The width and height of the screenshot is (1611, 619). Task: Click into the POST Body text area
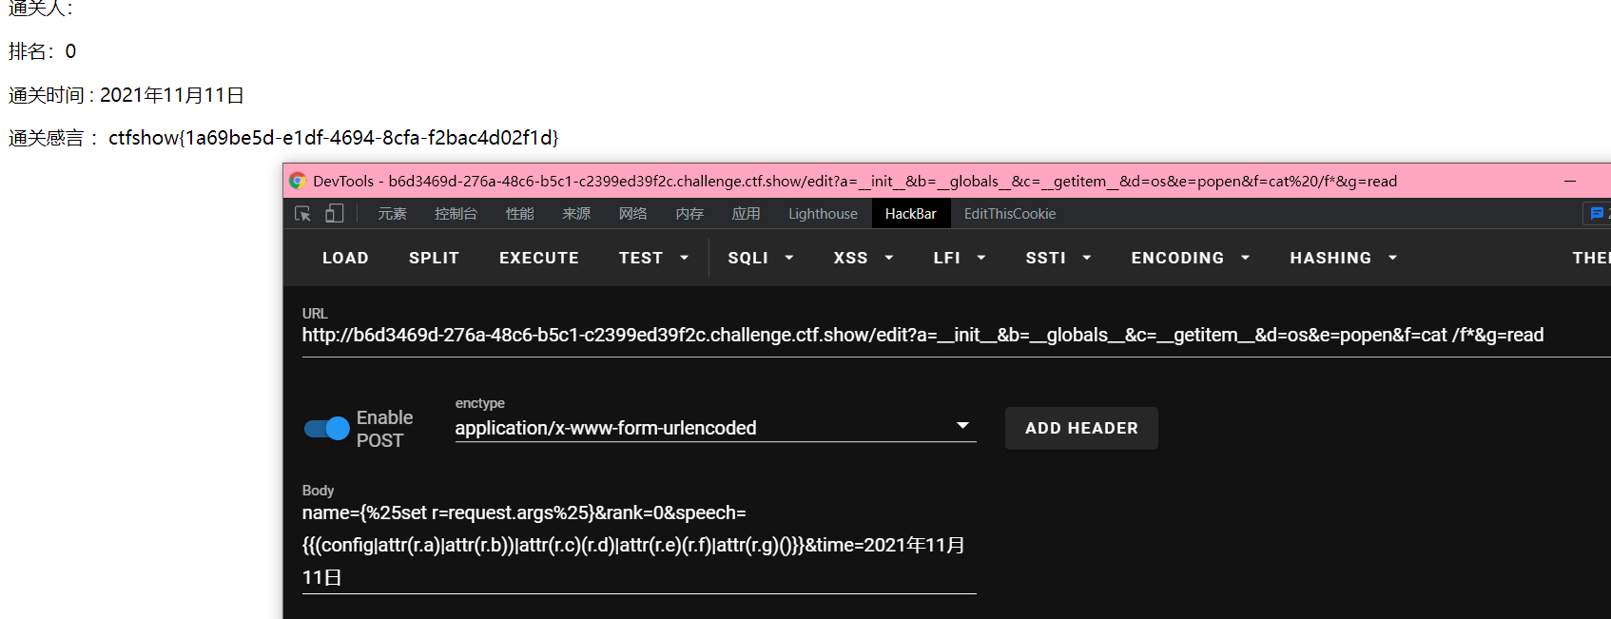pyautogui.click(x=639, y=545)
